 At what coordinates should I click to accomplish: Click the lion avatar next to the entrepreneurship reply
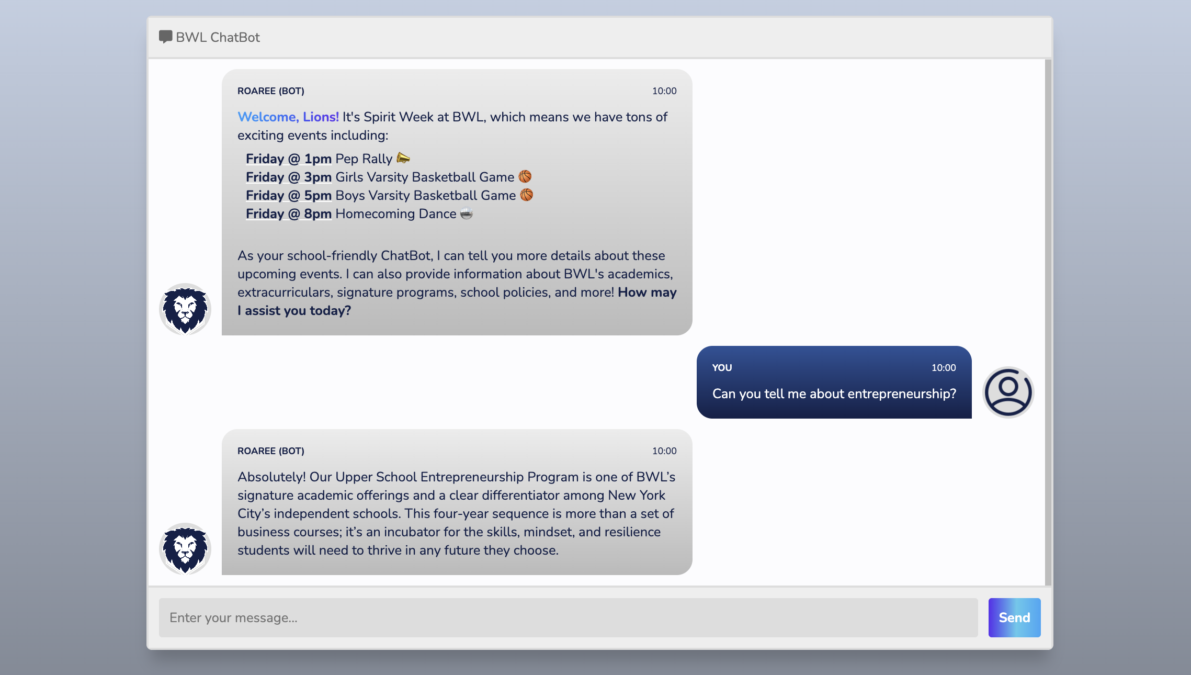(185, 549)
